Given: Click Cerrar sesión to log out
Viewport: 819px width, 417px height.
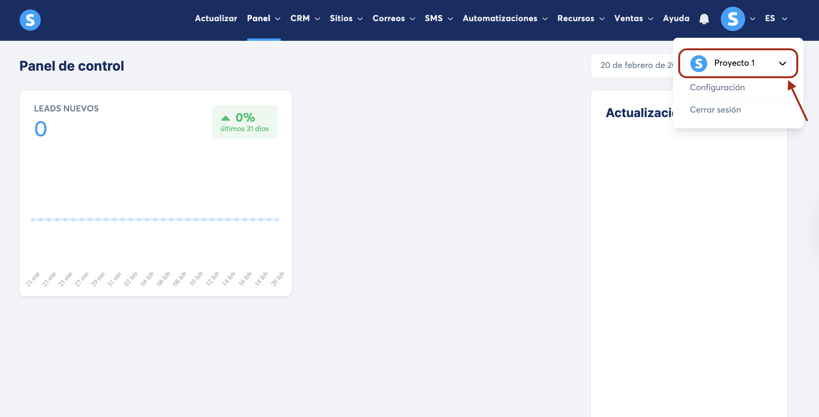Looking at the screenshot, I should (x=715, y=110).
